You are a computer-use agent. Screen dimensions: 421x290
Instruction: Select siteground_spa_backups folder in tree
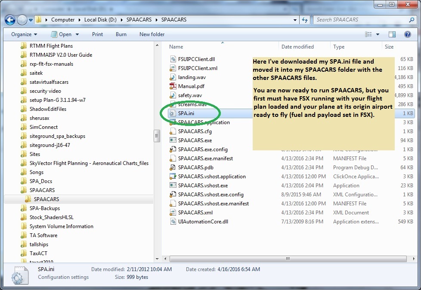(57, 136)
